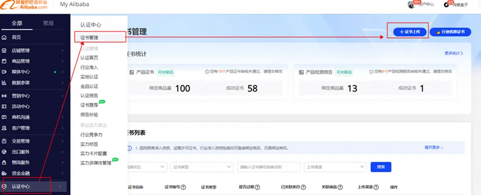Click the 资金金融 finance icon
This screenshot has width=481, height=195.
pos(5,173)
